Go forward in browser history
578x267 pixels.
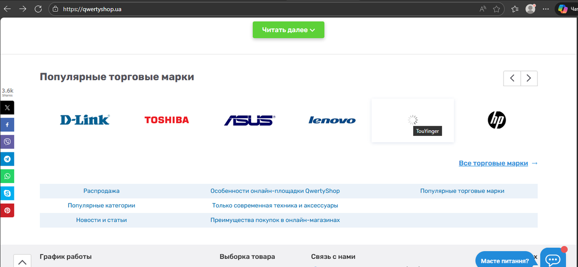tap(23, 9)
